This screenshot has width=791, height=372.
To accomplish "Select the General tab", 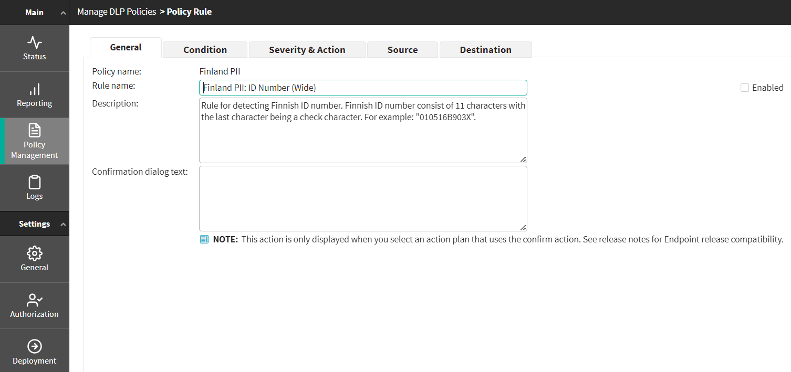I will coord(126,47).
